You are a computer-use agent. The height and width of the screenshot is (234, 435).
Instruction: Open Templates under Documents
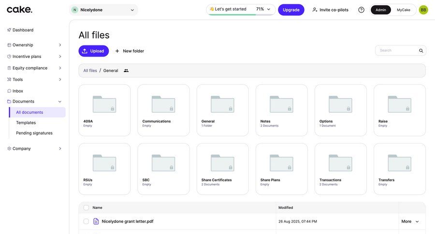26,123
